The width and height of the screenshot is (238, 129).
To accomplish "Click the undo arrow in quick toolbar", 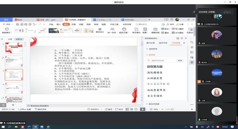I will click(34, 24).
